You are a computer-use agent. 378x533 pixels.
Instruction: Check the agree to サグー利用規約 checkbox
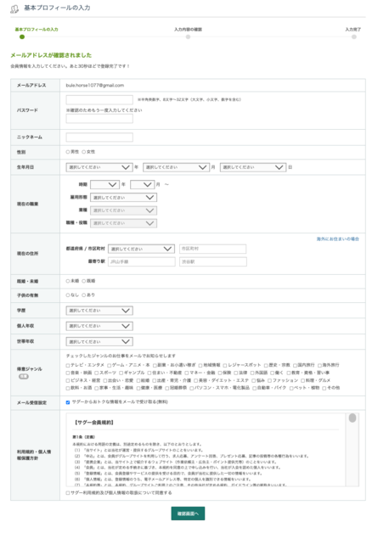68,493
